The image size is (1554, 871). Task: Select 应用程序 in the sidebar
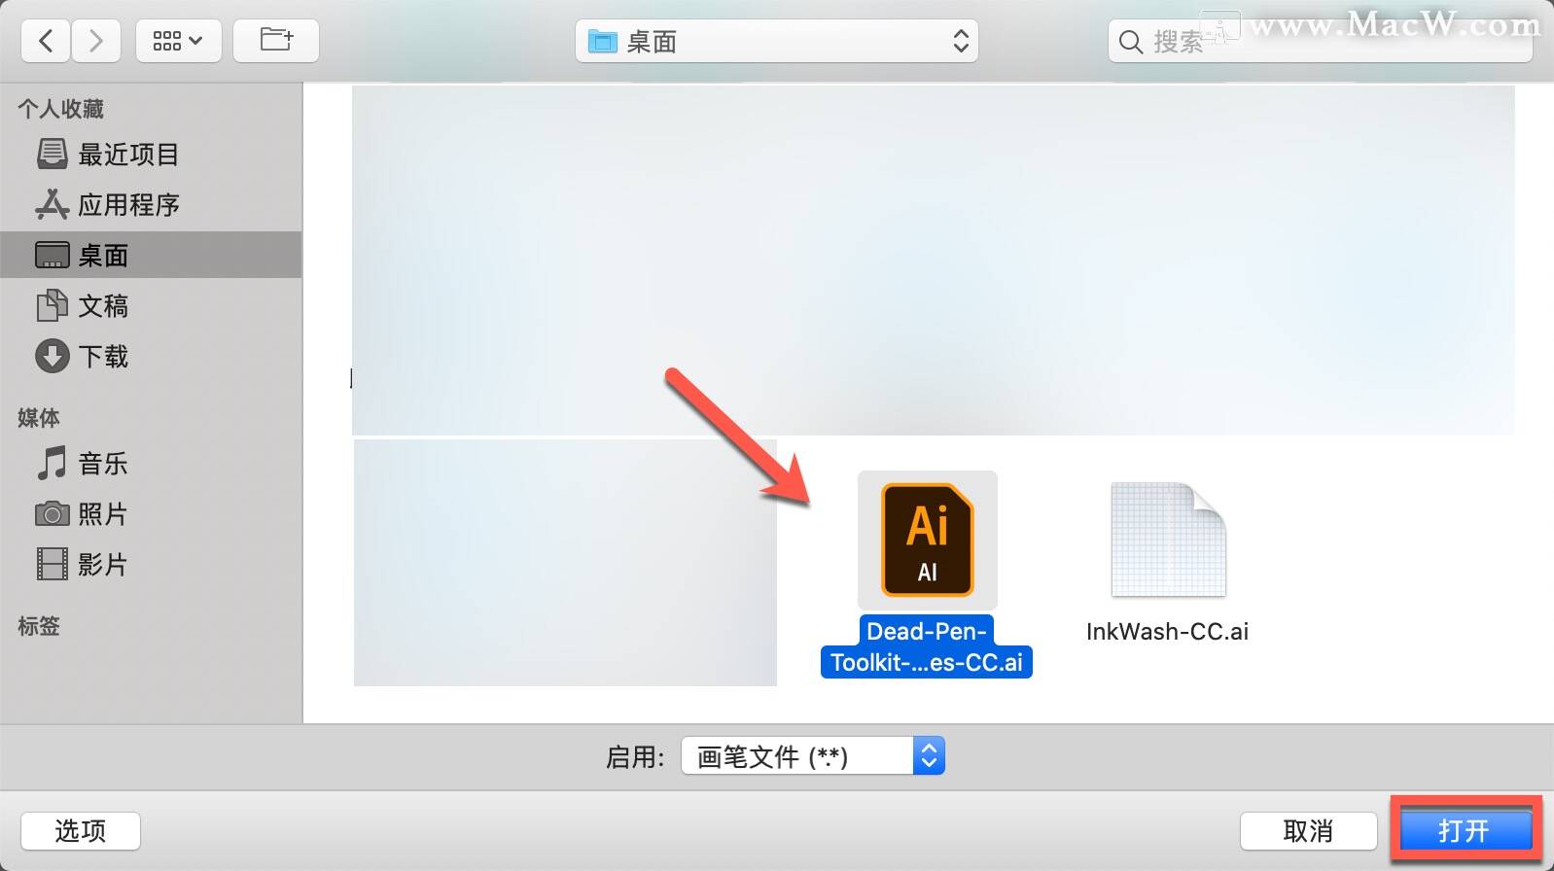point(151,205)
